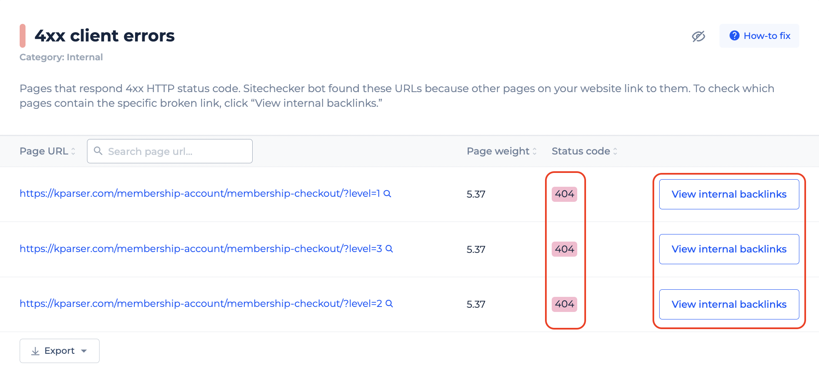Open the membership-checkout level=1 URL link
Viewport: 819px width, 376px height.
click(200, 193)
